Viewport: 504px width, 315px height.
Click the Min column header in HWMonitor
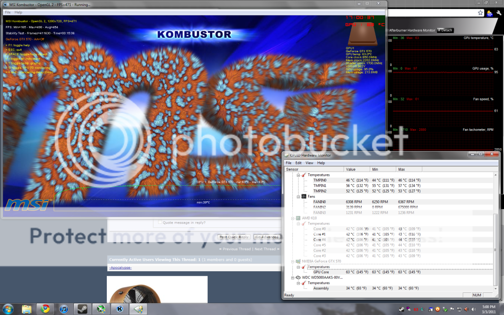(383, 169)
